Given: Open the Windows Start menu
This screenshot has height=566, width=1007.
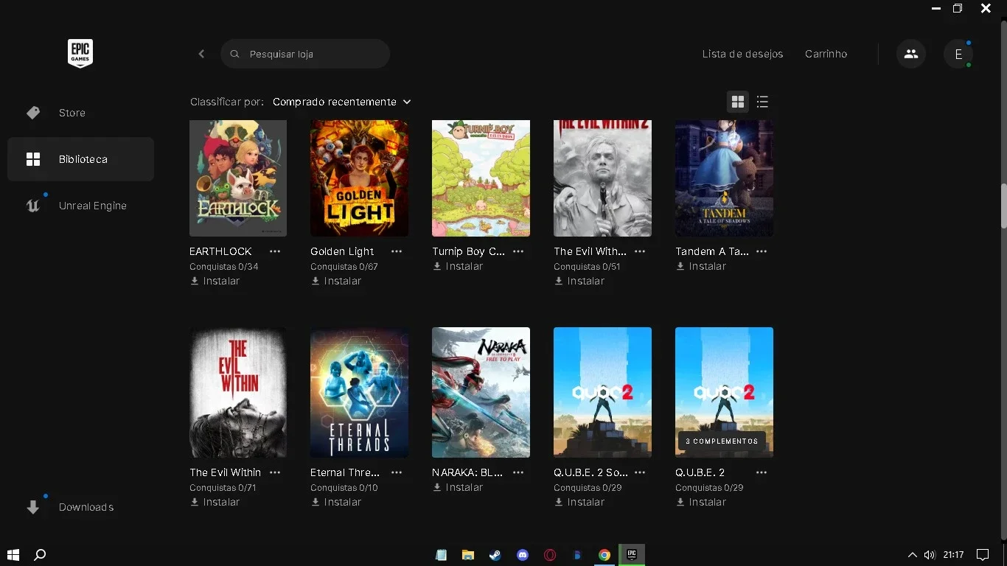Looking at the screenshot, I should [x=13, y=555].
